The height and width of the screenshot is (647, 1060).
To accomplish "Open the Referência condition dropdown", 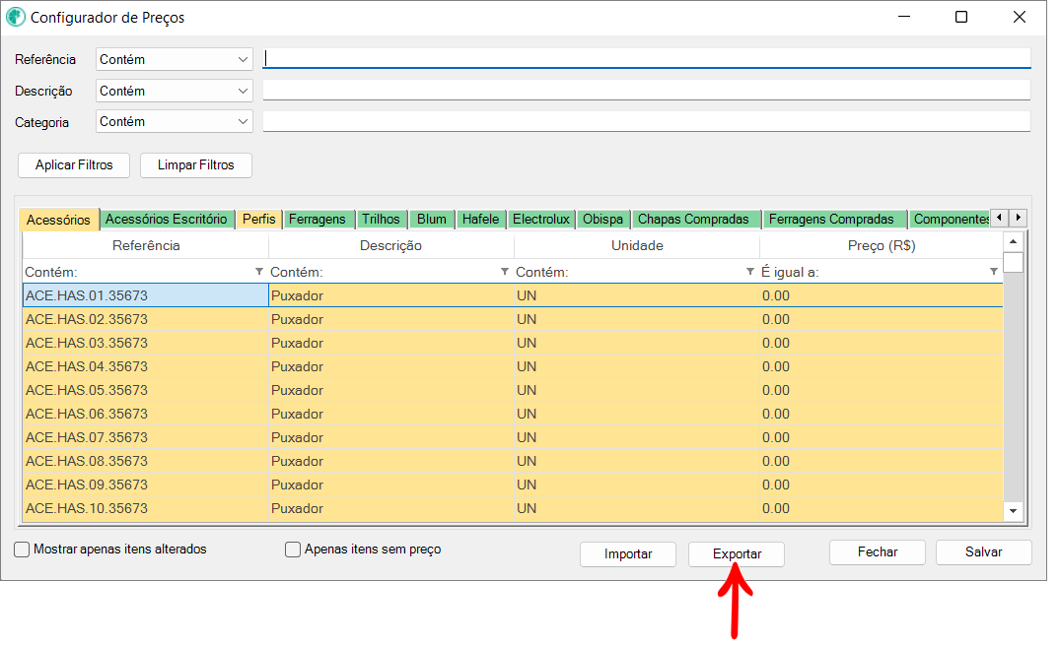I will 175,59.
